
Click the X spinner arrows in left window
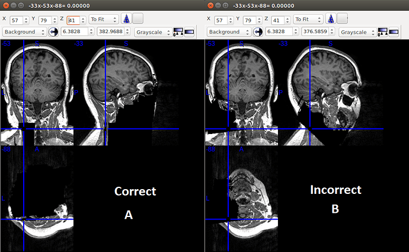tap(26, 20)
